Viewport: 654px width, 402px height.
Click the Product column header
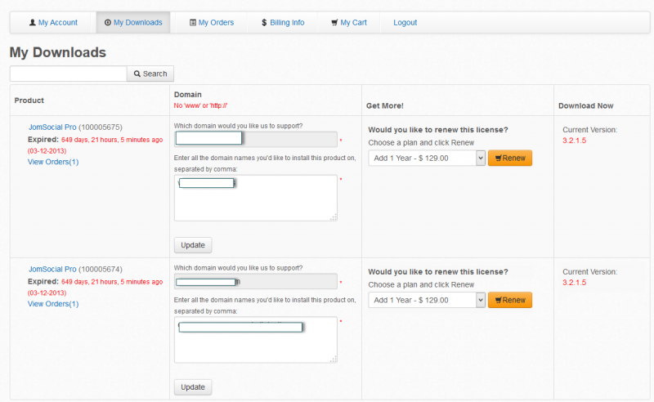29,100
